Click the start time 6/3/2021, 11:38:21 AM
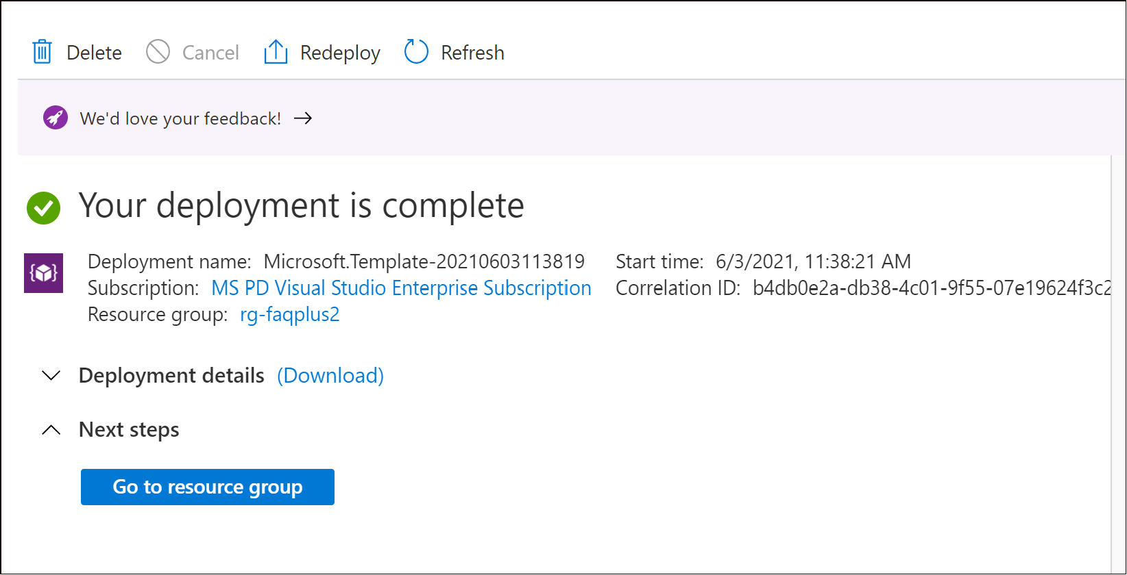This screenshot has height=575, width=1127. point(813,261)
